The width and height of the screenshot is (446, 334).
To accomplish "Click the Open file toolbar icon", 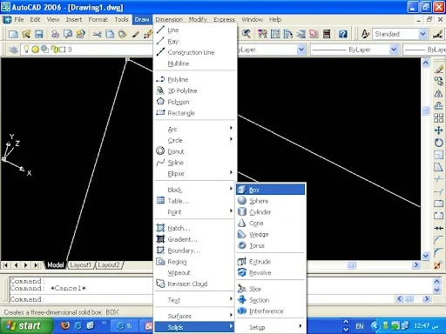I will pyautogui.click(x=26, y=34).
